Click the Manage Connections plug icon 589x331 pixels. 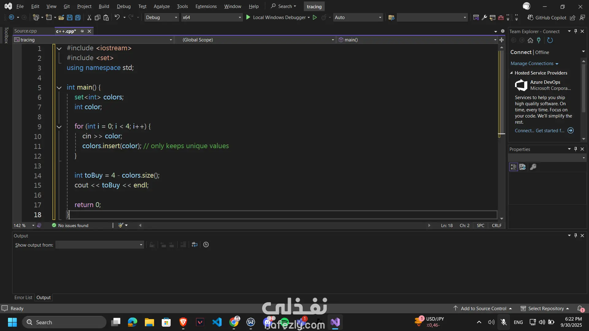pyautogui.click(x=539, y=40)
